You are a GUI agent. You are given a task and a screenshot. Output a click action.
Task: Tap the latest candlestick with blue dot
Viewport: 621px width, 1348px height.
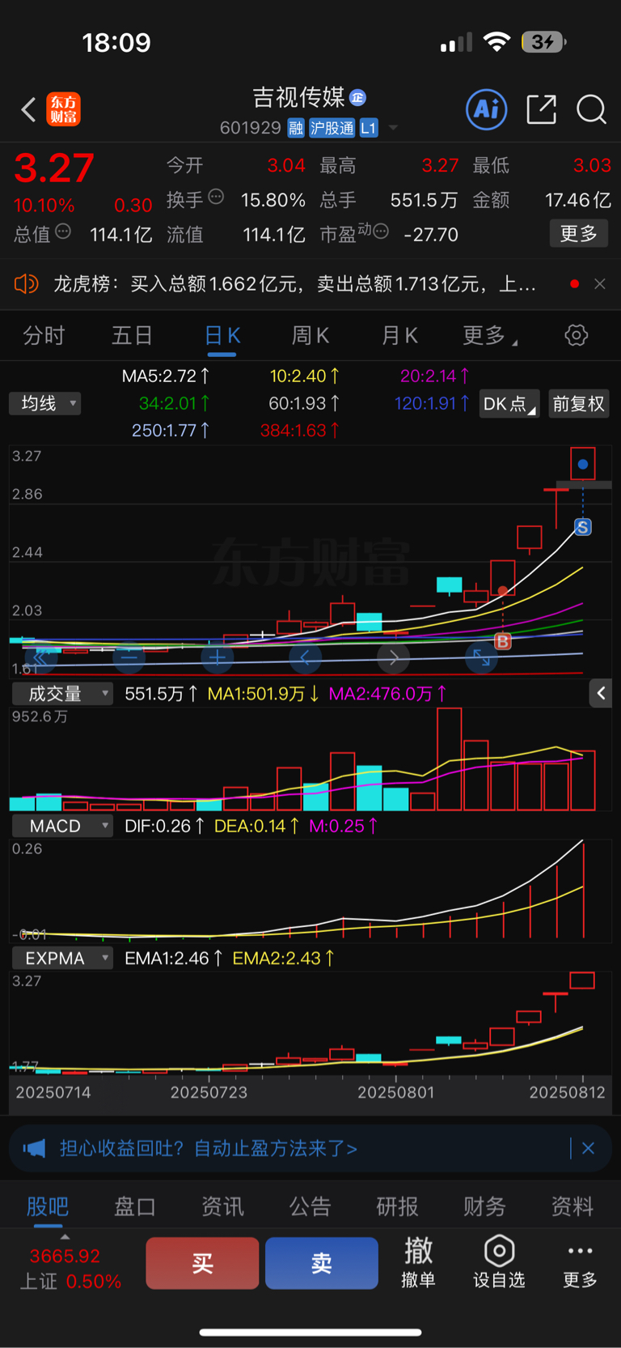click(x=583, y=464)
